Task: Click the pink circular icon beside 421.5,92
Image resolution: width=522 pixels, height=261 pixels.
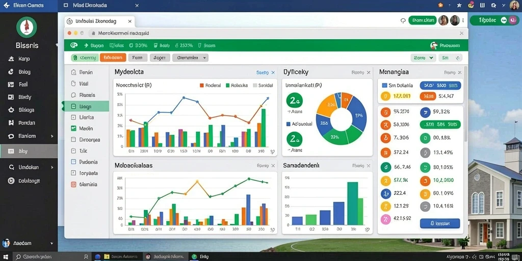Action: 385,219
